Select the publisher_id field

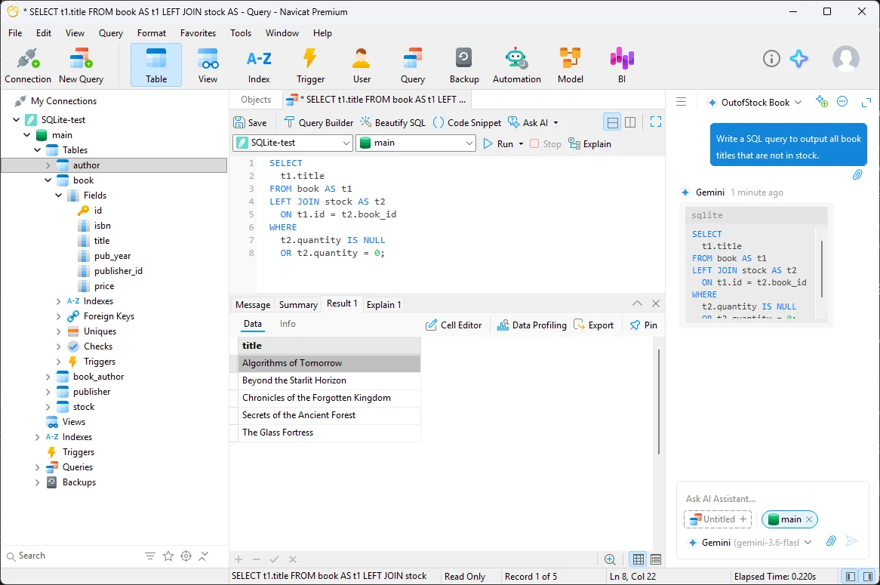pos(118,270)
